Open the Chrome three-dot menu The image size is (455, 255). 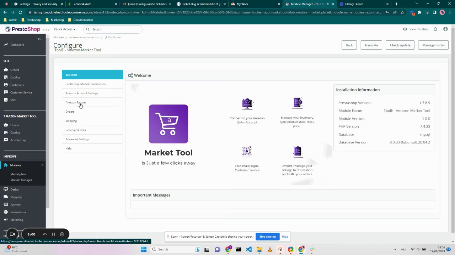click(x=450, y=12)
